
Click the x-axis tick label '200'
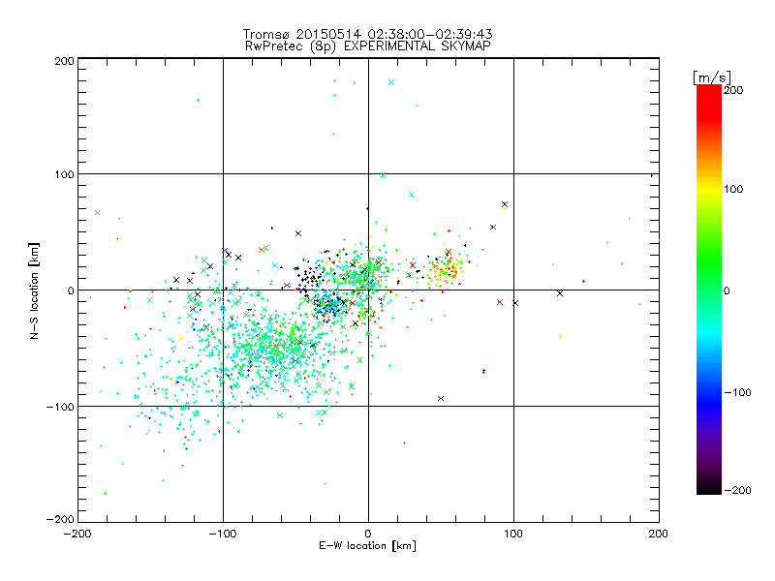click(659, 534)
